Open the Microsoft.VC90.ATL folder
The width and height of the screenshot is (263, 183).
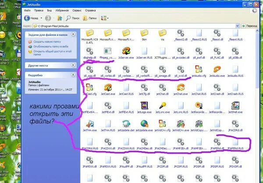pos(90,33)
